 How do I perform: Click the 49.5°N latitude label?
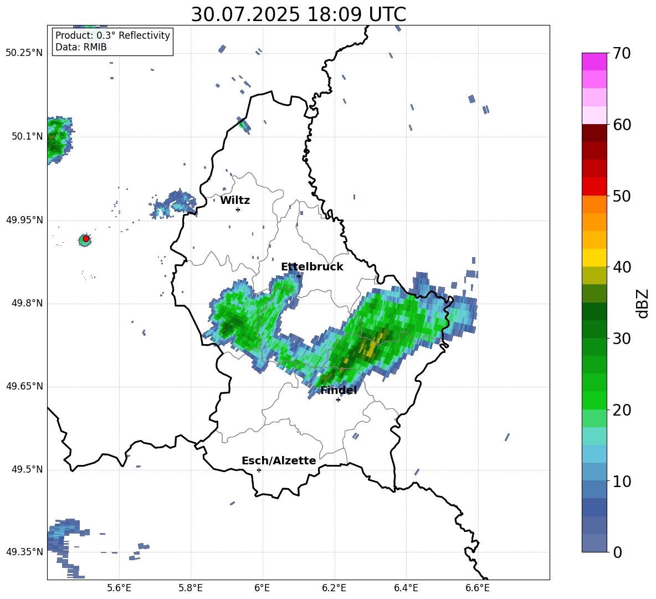(27, 469)
